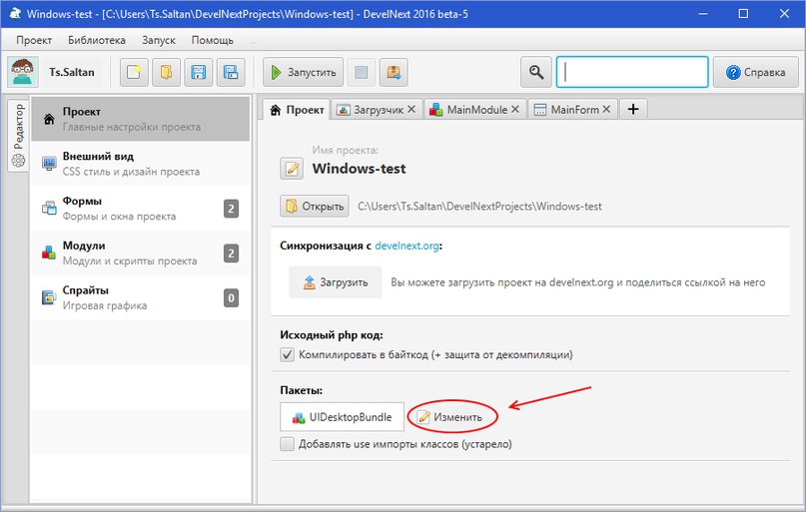Select Внешний вид in sidebar
806x512 pixels.
pyautogui.click(x=141, y=164)
